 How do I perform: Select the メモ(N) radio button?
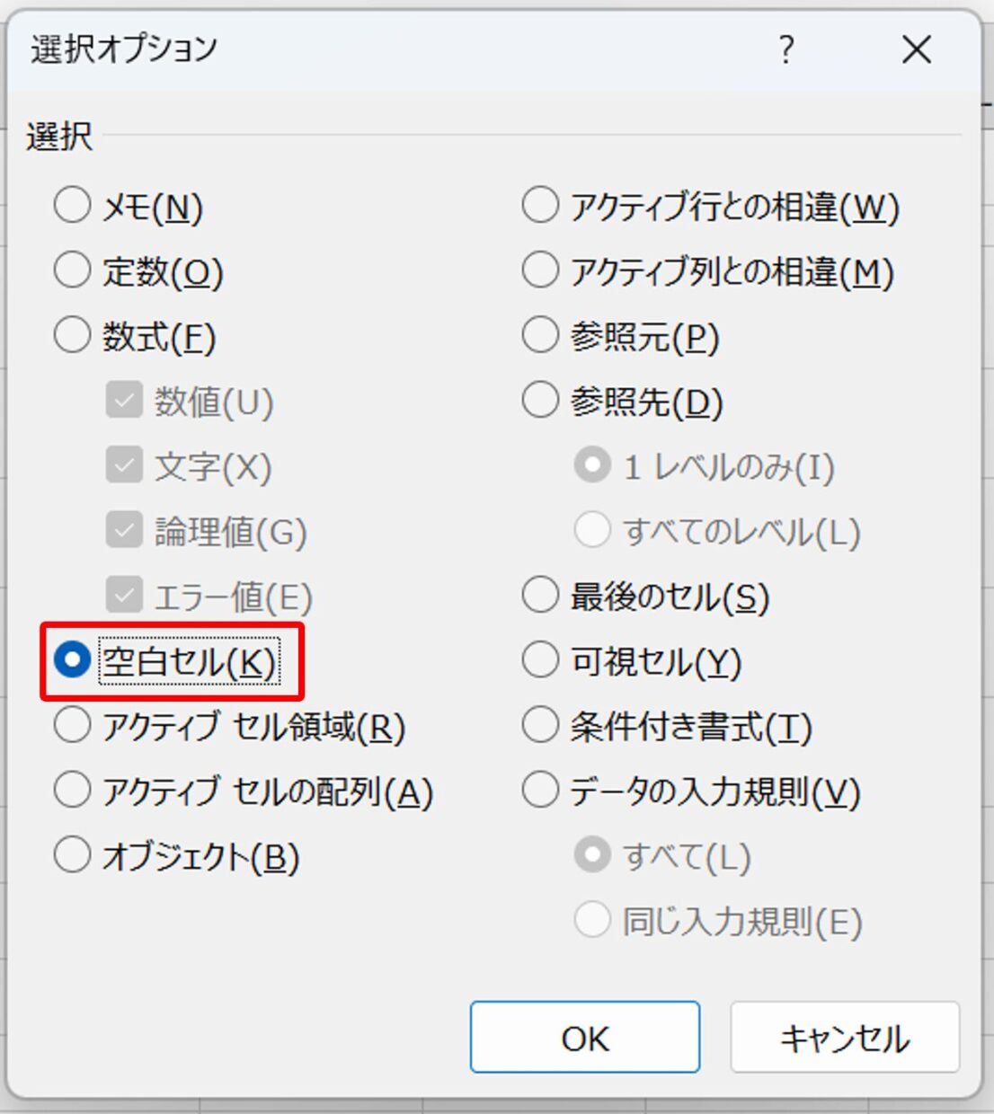tap(72, 206)
